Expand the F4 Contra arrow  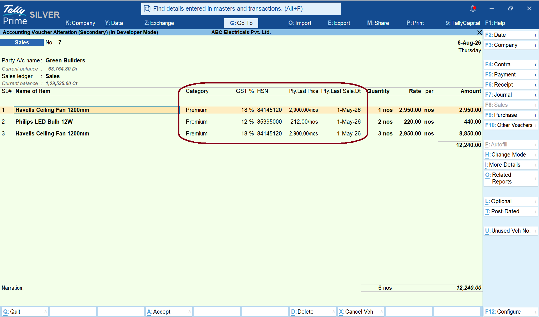click(536, 65)
